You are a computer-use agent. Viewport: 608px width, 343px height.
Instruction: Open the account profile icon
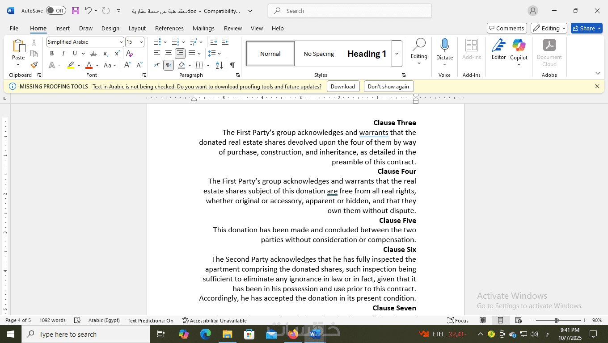click(533, 11)
